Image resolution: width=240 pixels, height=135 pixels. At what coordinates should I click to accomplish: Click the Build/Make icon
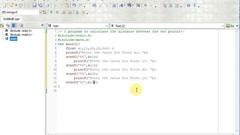70,12
